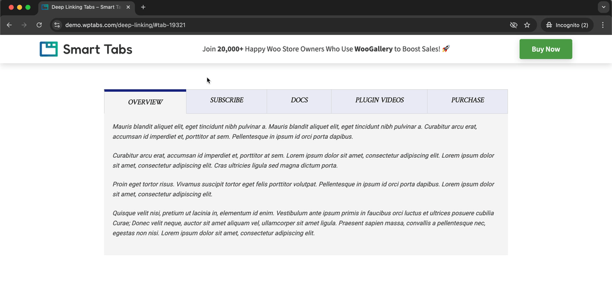612x282 pixels.
Task: Click the Smart Tabs site title
Action: pos(98,49)
